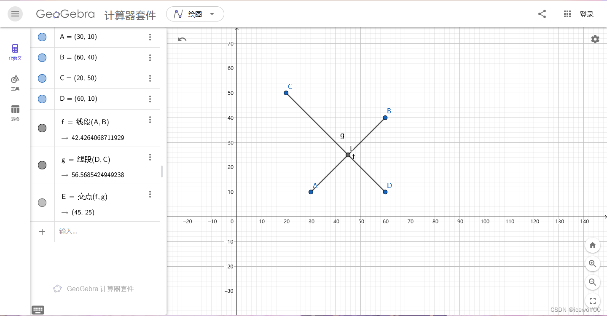Click the plus icon to add input
The width and height of the screenshot is (607, 316).
[42, 231]
